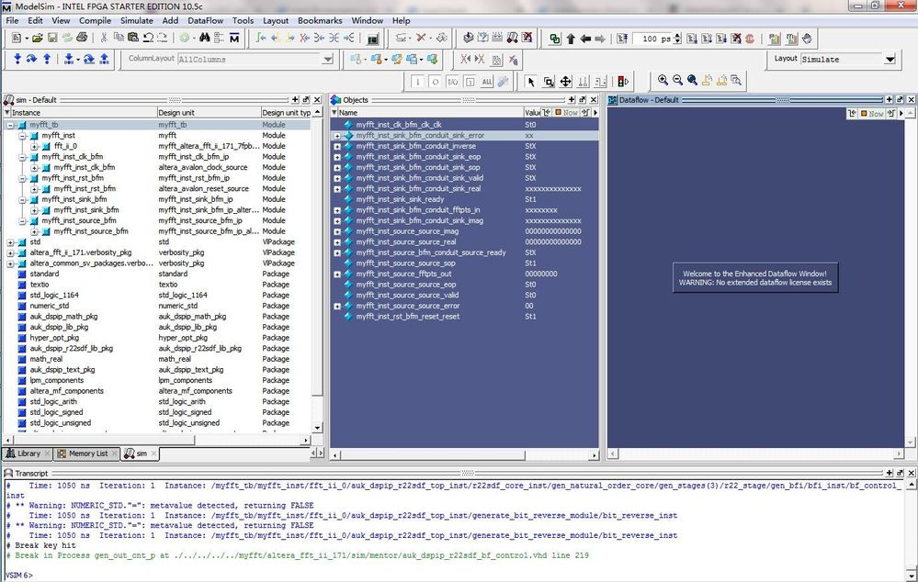Expand the fft_ii_0 instance node
Viewport: 918px width, 582px height.
34,146
